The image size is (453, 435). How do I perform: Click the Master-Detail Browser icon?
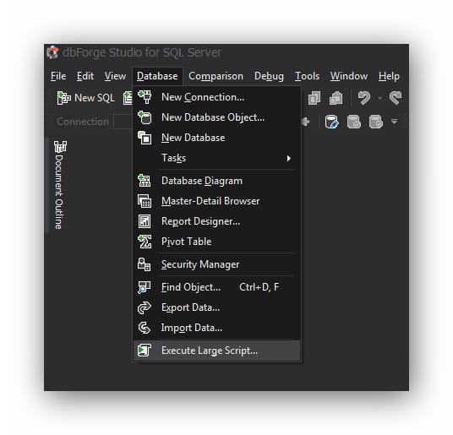pyautogui.click(x=145, y=201)
